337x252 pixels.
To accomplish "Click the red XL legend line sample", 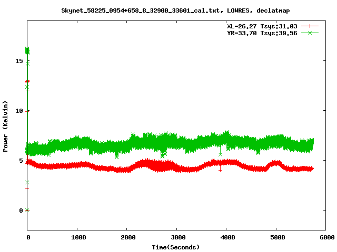I will 310,26.
